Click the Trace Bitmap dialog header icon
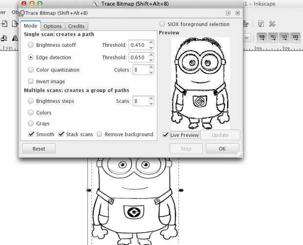 (x=22, y=13)
